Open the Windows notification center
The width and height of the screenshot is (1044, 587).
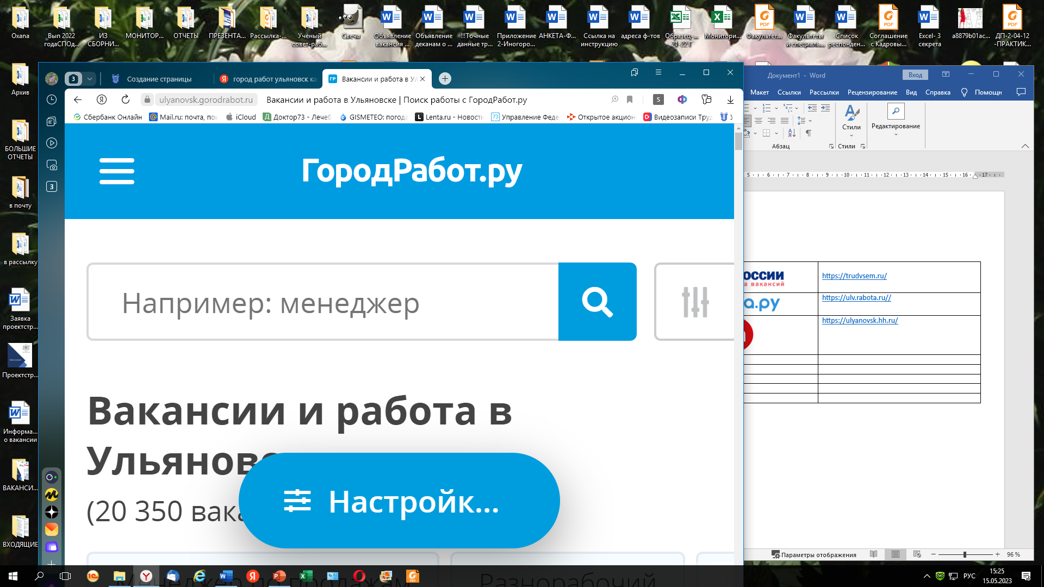pos(1026,576)
